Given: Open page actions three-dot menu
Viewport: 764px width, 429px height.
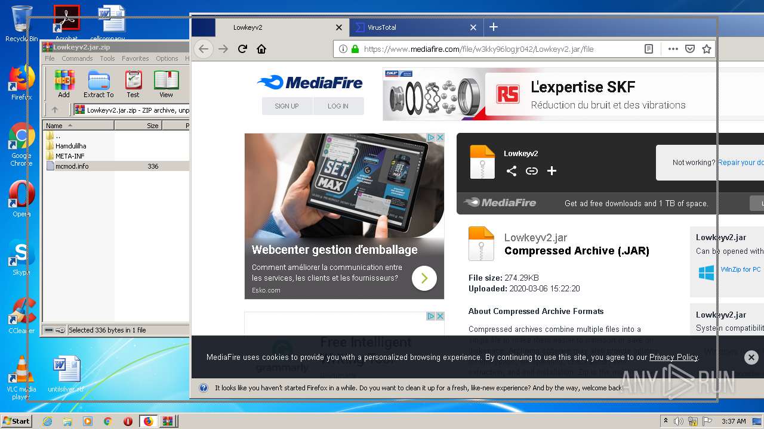Looking at the screenshot, I should click(x=673, y=49).
